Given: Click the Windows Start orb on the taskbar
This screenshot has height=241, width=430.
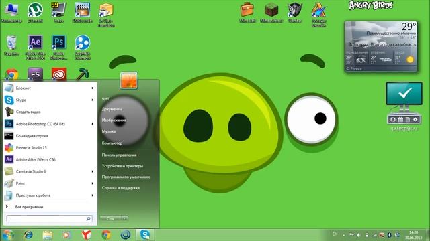Looking at the screenshot, I should tap(7, 235).
